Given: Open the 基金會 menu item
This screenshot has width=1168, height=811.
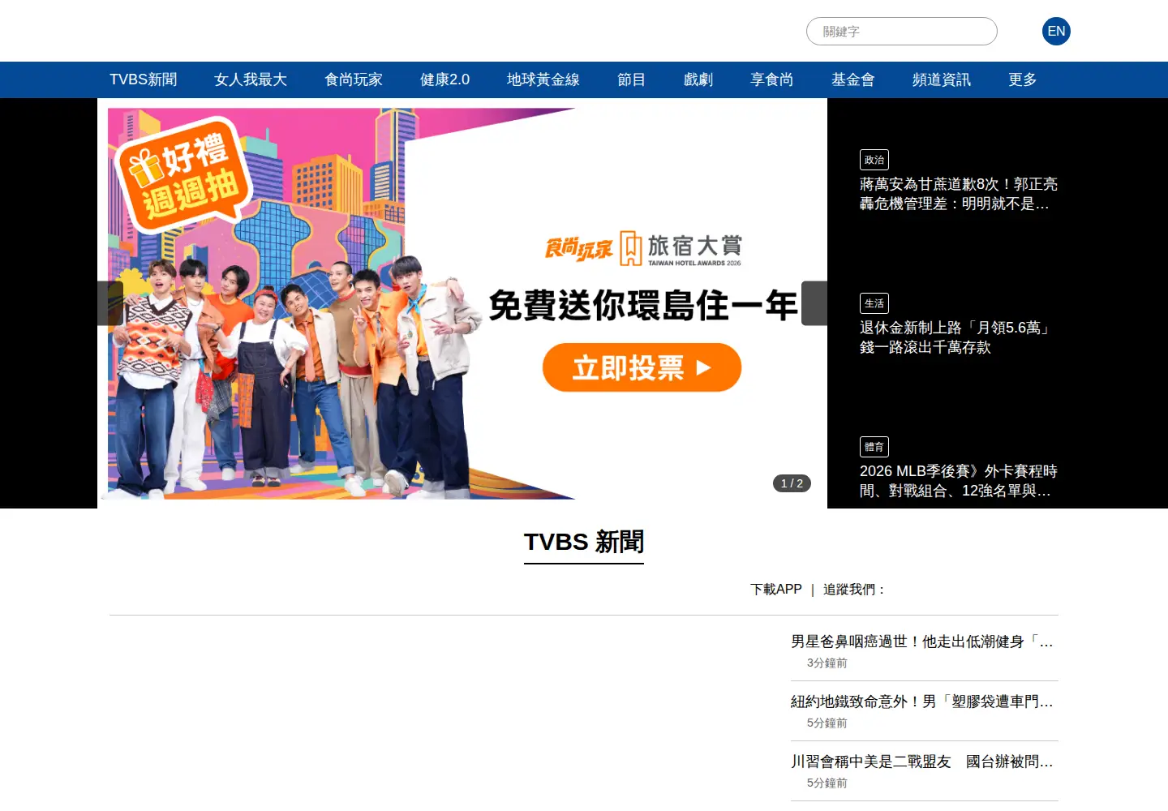Looking at the screenshot, I should tap(853, 79).
